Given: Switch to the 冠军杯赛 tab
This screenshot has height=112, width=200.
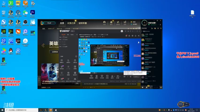Looking at the screenshot, I should tap(83, 23).
